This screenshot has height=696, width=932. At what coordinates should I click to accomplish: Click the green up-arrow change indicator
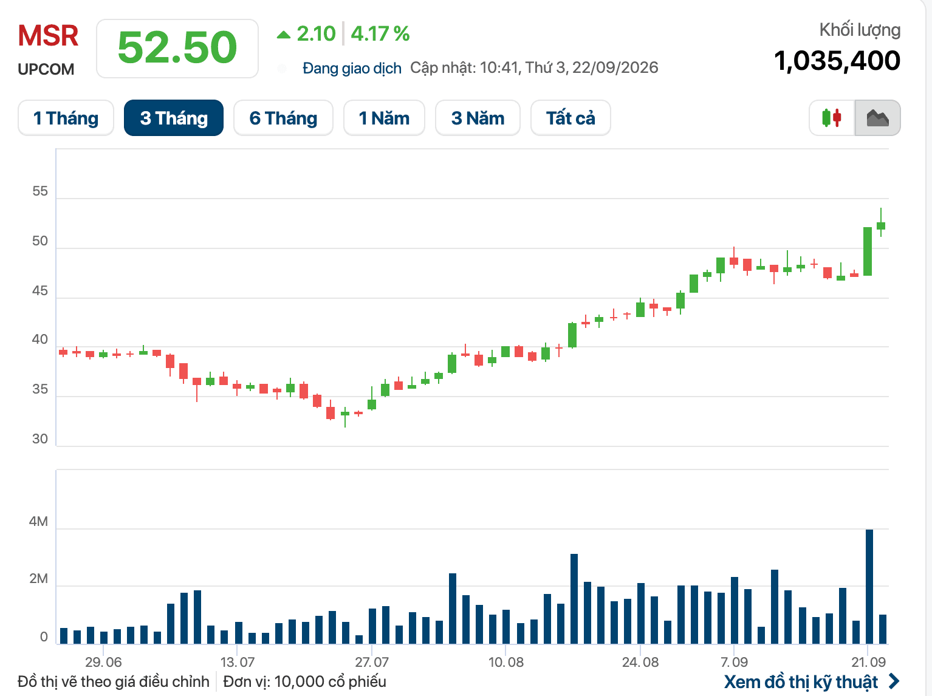click(283, 35)
